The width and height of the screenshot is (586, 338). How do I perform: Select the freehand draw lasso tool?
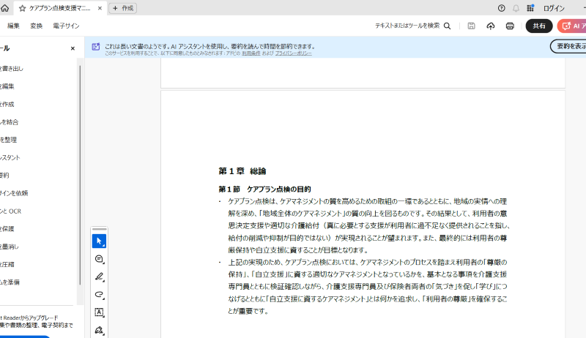point(99,294)
